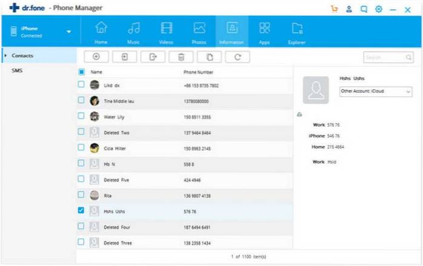Tick the checkbox for Tina Middle lau
The image size is (423, 266).
tap(82, 101)
